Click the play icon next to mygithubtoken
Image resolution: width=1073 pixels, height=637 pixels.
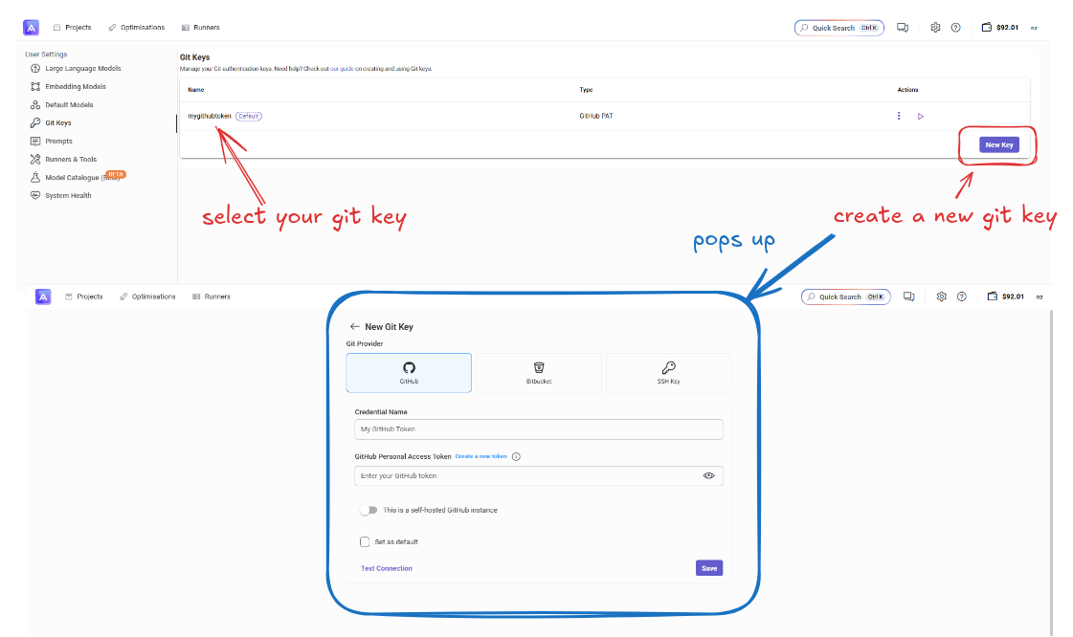click(x=921, y=116)
